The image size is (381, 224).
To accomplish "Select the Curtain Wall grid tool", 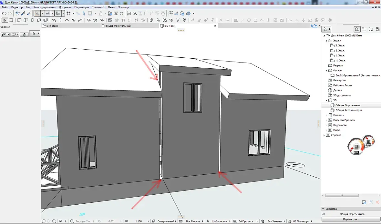I will point(110,20).
